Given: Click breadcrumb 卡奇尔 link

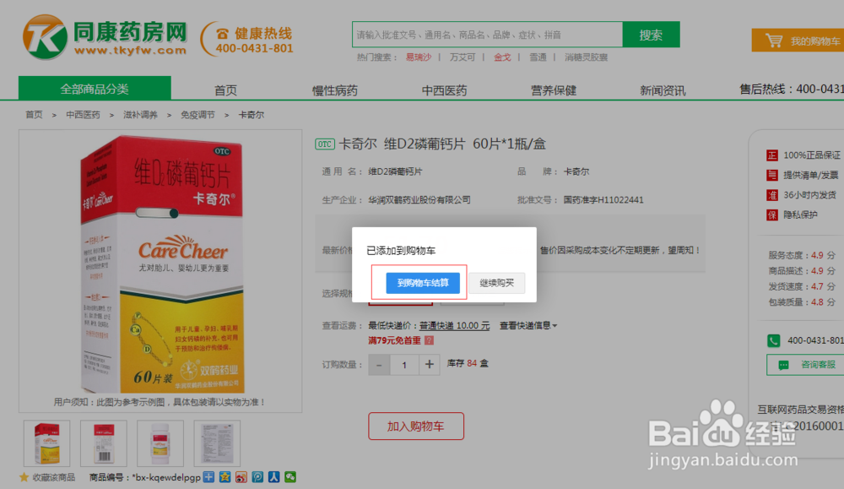Looking at the screenshot, I should pyautogui.click(x=252, y=115).
